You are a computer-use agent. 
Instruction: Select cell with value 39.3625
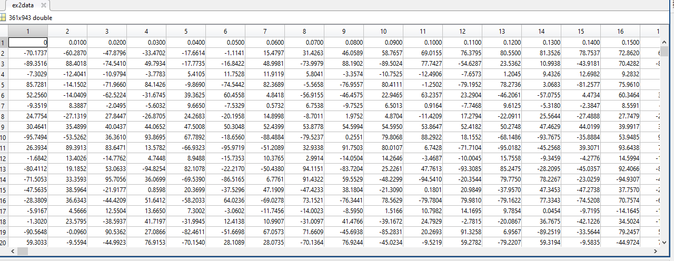186,95
